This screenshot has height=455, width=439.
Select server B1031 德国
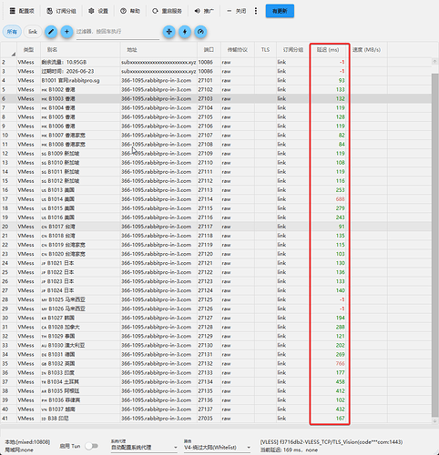(216, 354)
